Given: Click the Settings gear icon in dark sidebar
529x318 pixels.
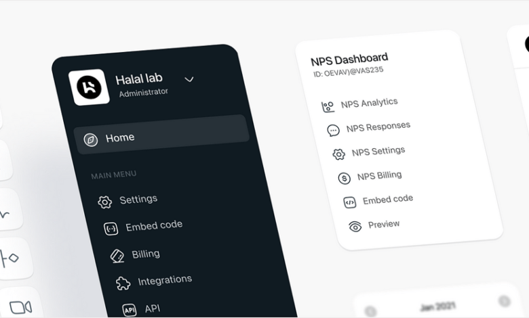Looking at the screenshot, I should click(x=104, y=202).
